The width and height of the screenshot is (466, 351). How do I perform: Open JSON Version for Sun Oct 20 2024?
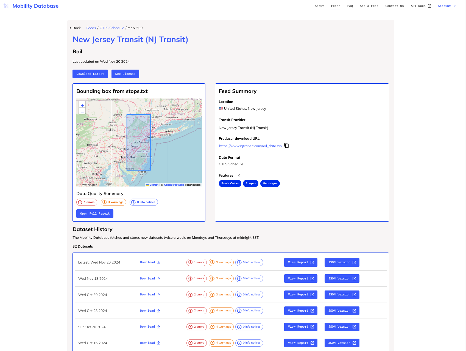coord(342,327)
